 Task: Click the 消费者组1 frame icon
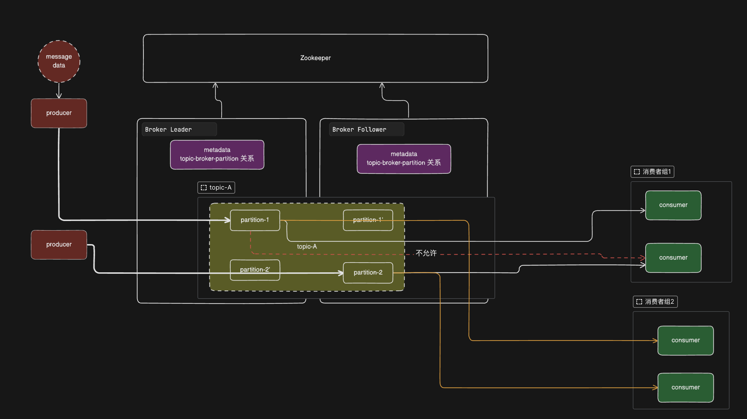[637, 172]
